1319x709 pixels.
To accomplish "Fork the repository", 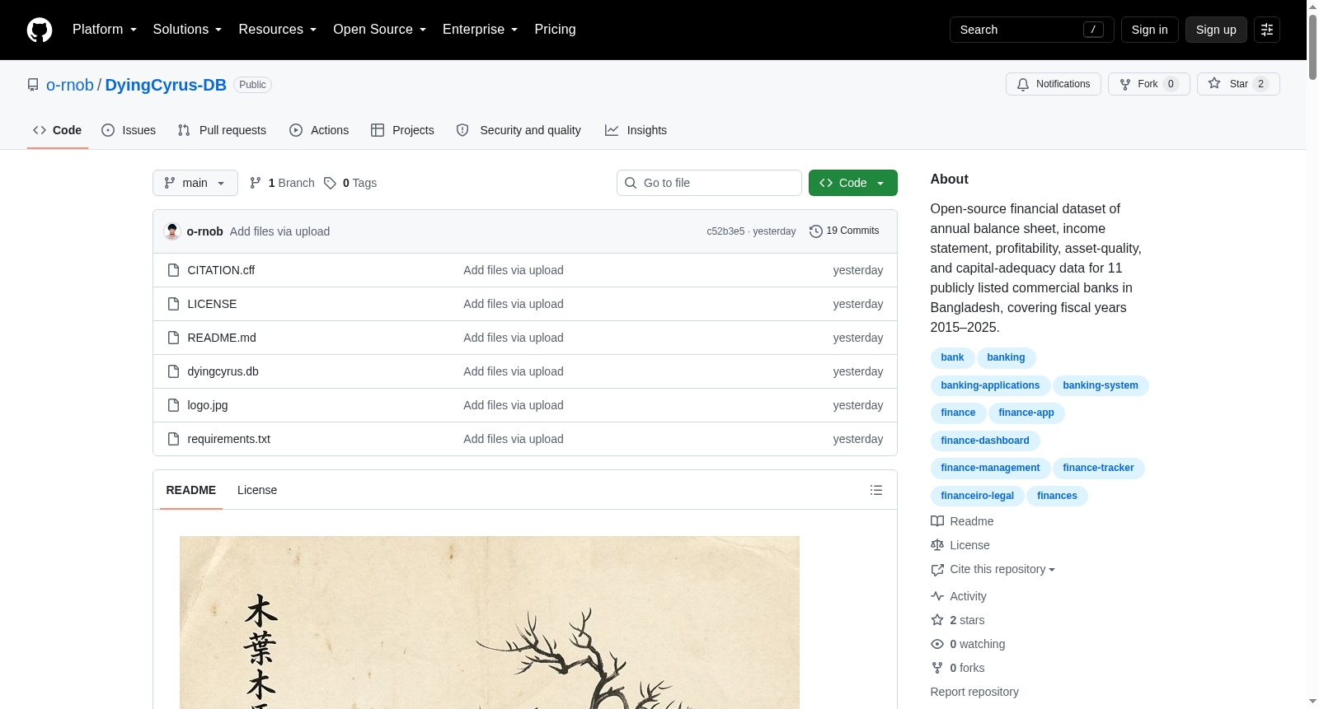I will [x=1149, y=84].
